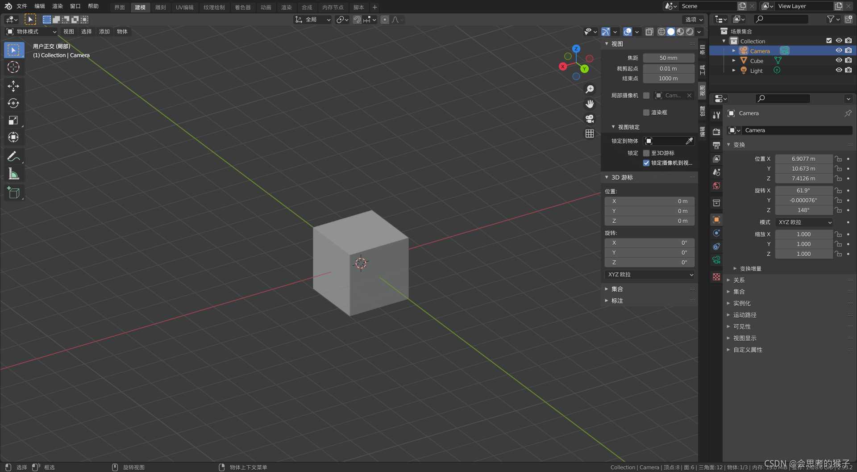Viewport: 857px width, 472px height.
Task: Open the Window menu
Action: (75, 6)
